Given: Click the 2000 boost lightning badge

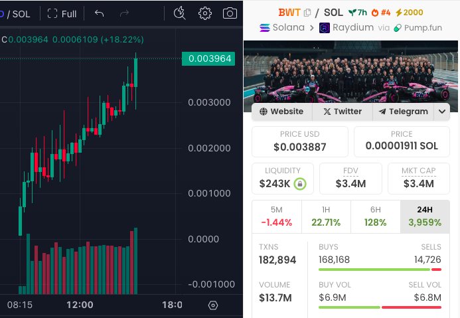Looking at the screenshot, I should click(x=409, y=13).
